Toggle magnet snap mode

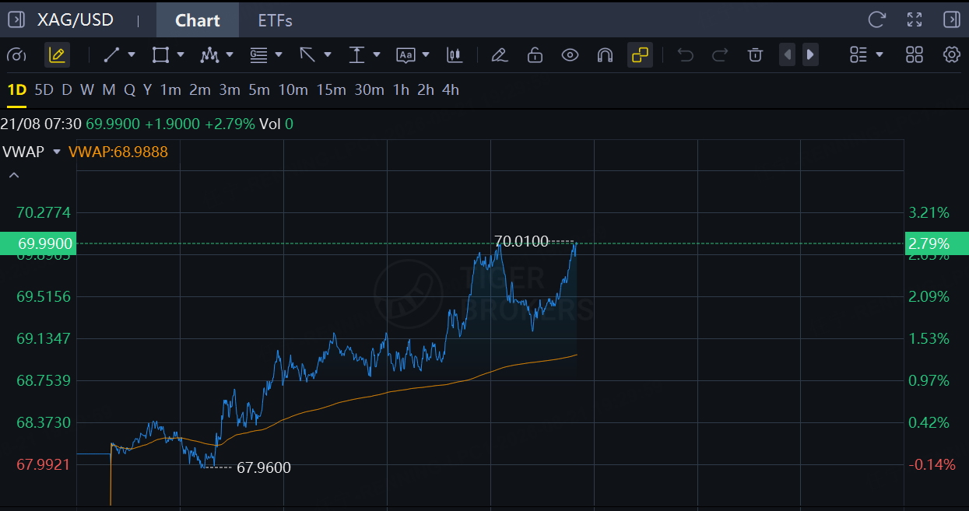coord(605,54)
